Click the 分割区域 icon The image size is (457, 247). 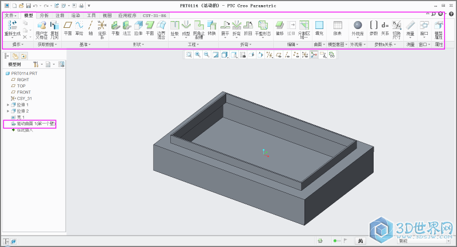[304, 26]
